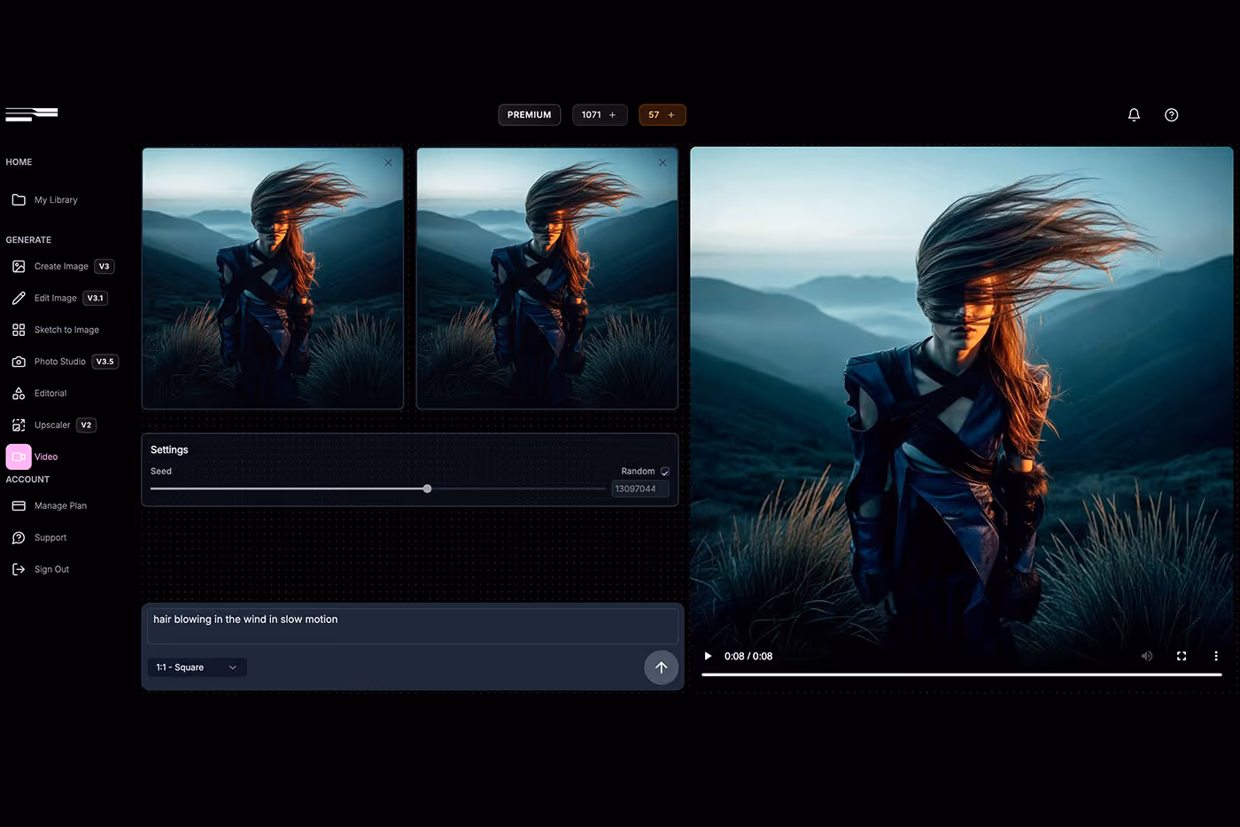Open the notifications bell

(x=1134, y=114)
